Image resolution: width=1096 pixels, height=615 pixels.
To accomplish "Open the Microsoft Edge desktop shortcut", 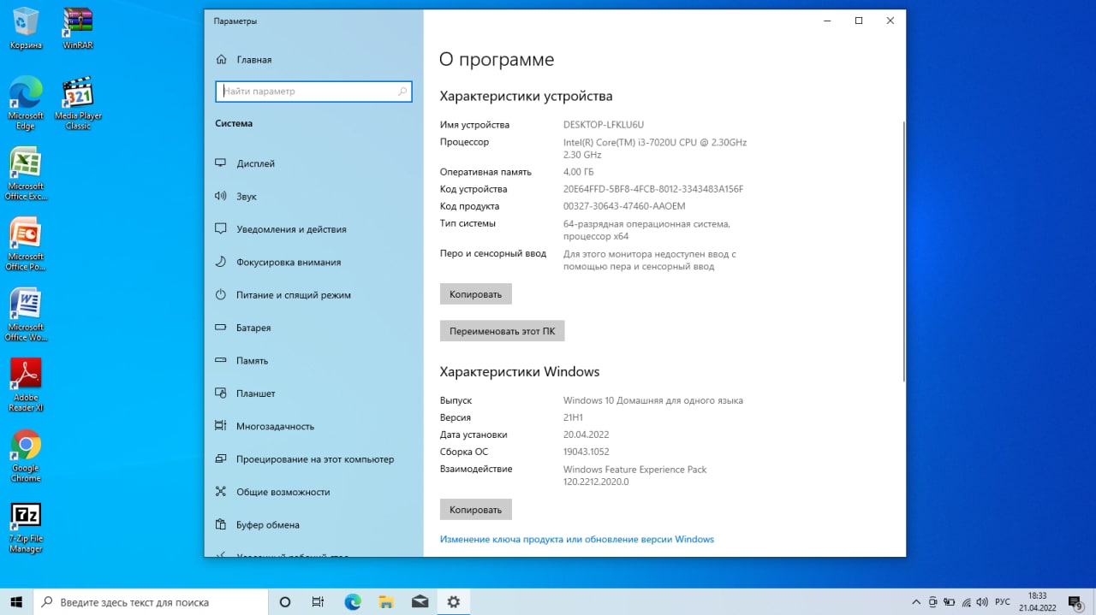I will click(26, 103).
